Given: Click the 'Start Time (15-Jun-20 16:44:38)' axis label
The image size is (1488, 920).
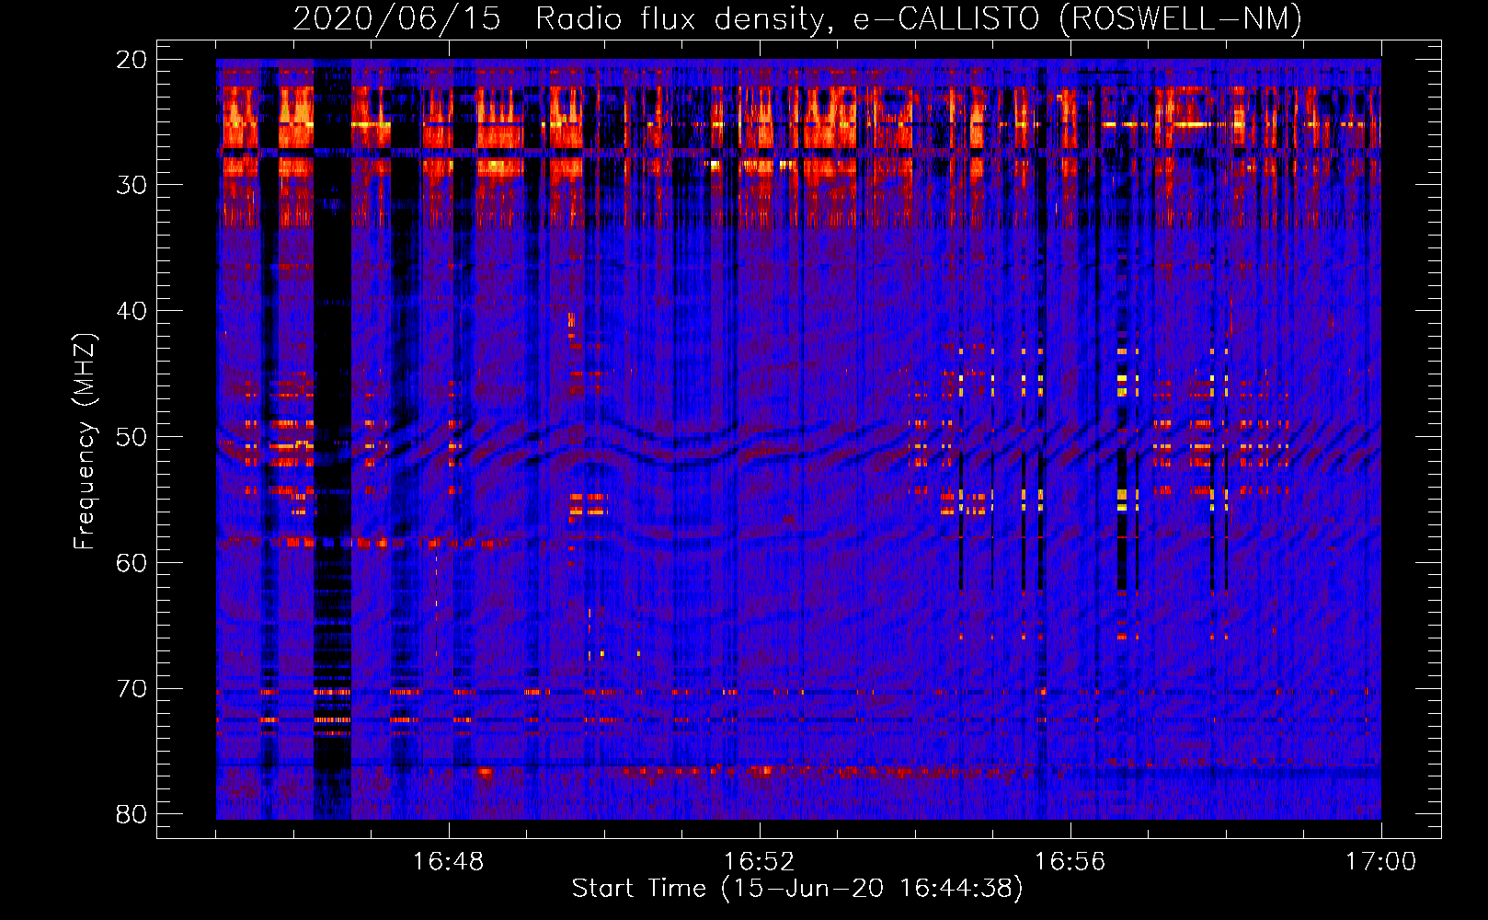Looking at the screenshot, I should tap(797, 889).
